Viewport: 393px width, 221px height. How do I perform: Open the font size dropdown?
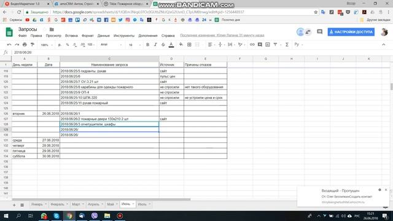[x=134, y=45]
